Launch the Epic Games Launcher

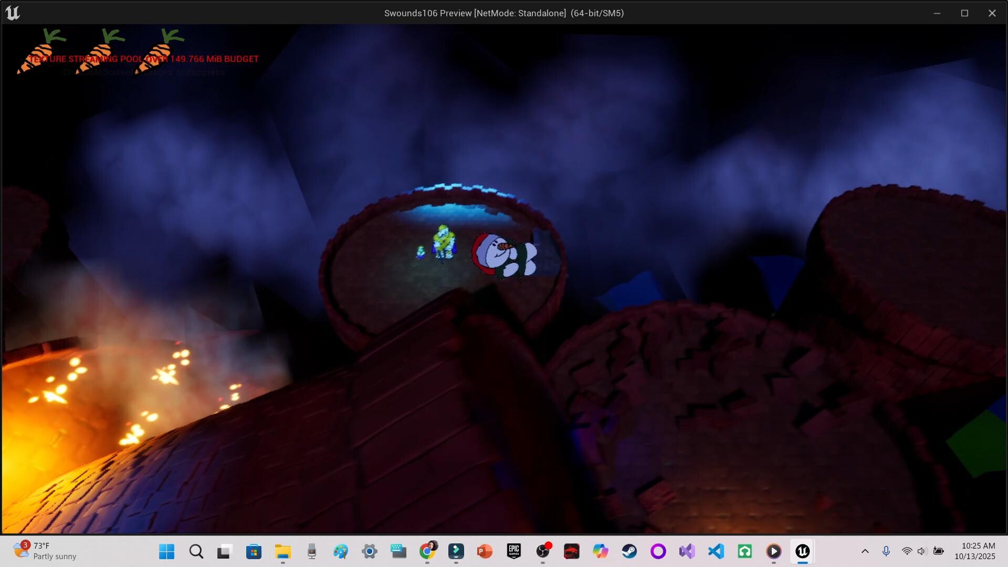click(514, 552)
